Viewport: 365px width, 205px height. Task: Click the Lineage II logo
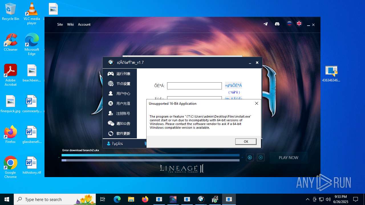pos(182,168)
